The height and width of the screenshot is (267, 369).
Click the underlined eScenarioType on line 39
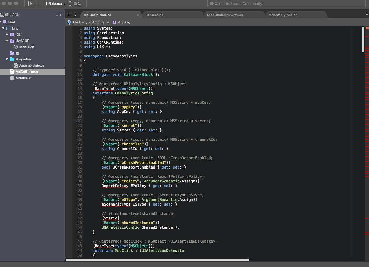[116, 204]
